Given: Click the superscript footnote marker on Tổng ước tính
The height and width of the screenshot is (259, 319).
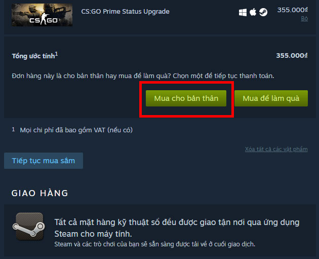Looking at the screenshot, I should tap(56, 54).
